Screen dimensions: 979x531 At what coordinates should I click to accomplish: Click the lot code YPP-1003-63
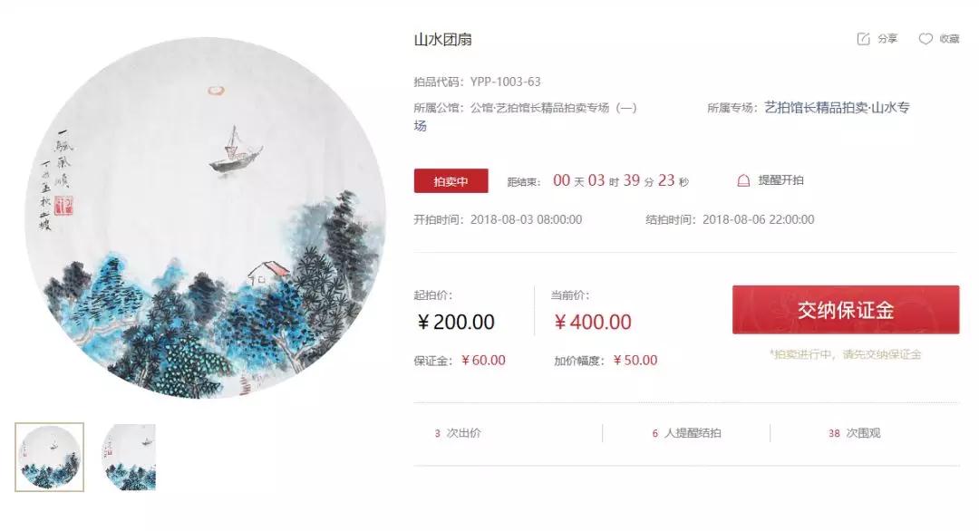click(x=505, y=82)
